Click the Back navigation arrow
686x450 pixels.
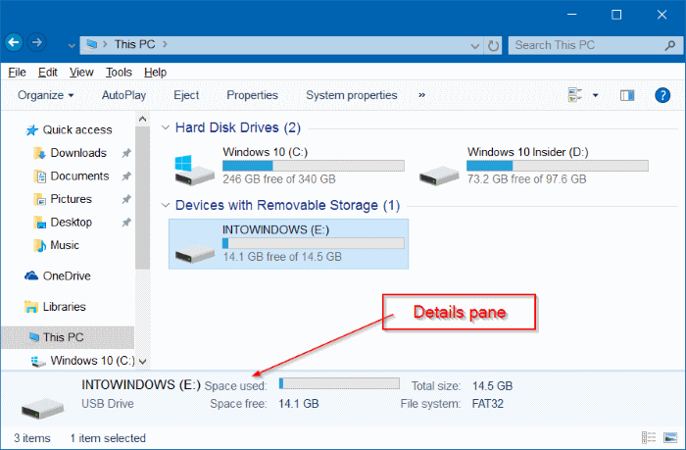click(14, 43)
